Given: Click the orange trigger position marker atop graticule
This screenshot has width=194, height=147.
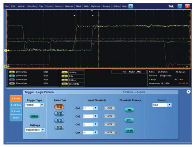Looking at the screenshot, I should click(x=92, y=10).
